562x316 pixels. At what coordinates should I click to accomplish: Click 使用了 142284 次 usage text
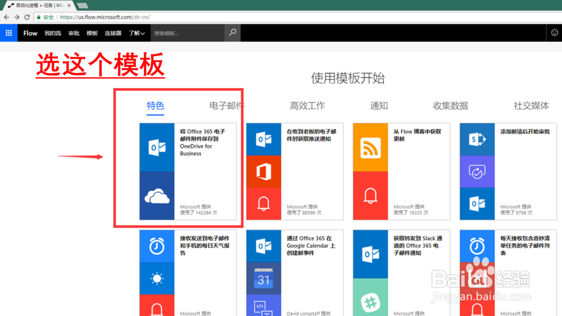(x=198, y=213)
